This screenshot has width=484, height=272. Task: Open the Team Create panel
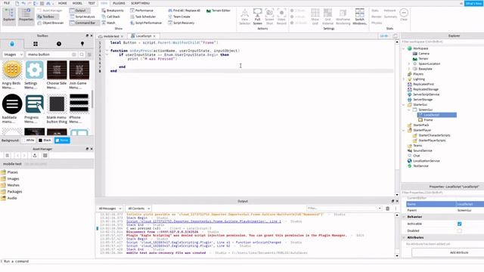179,17
